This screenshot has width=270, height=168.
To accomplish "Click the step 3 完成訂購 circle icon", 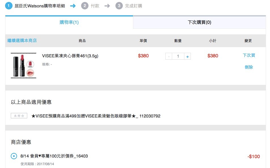I will tap(119, 6).
